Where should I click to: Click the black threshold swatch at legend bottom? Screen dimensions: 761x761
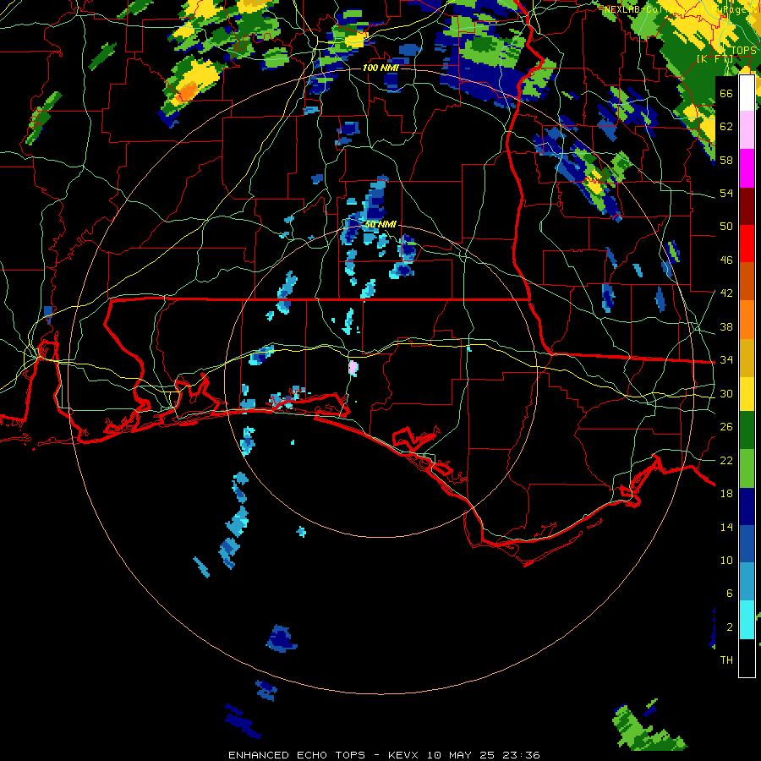(x=747, y=658)
